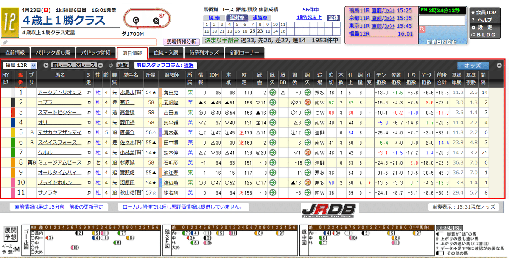This screenshot has height=258, width=509.
Task: Collapse the panel with the up chevron near オッズ
Action: (x=499, y=65)
